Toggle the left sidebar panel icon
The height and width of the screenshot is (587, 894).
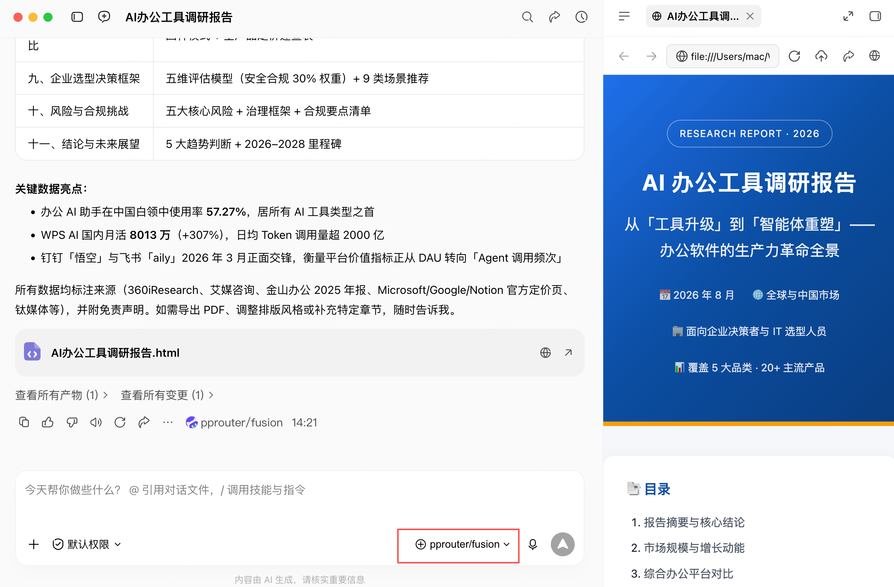pos(77,17)
